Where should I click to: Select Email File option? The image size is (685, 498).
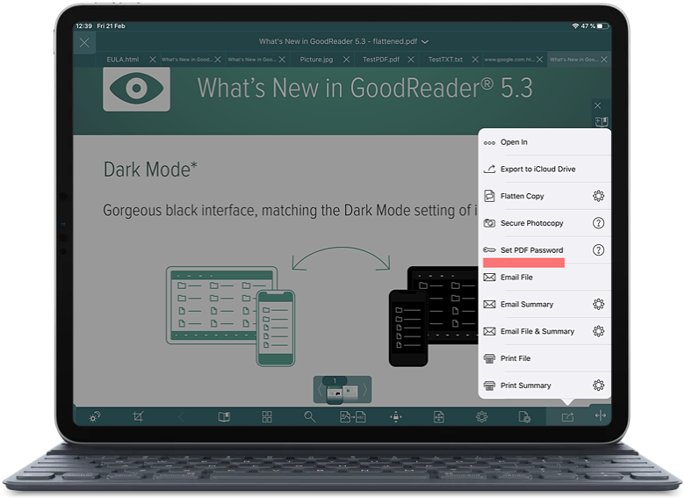[x=545, y=278]
